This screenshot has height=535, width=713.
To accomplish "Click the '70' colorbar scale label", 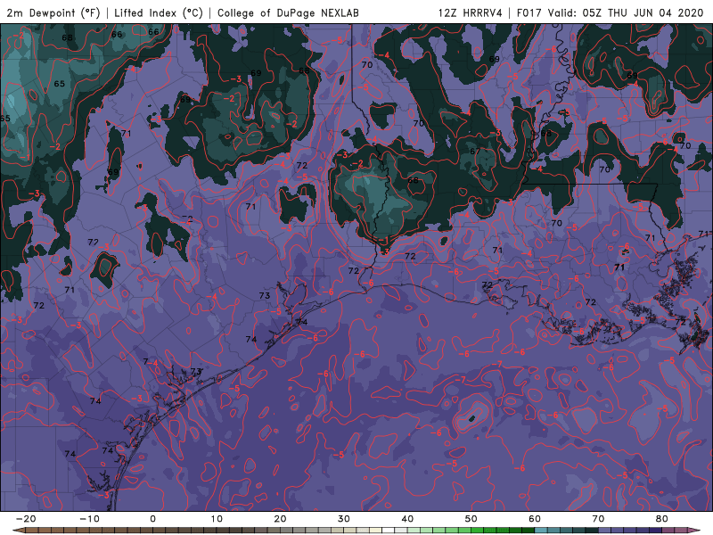I will 598,519.
